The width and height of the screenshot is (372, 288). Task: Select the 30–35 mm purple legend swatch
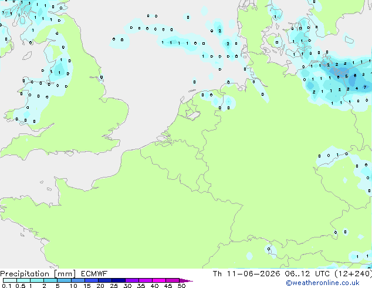(x=132, y=280)
